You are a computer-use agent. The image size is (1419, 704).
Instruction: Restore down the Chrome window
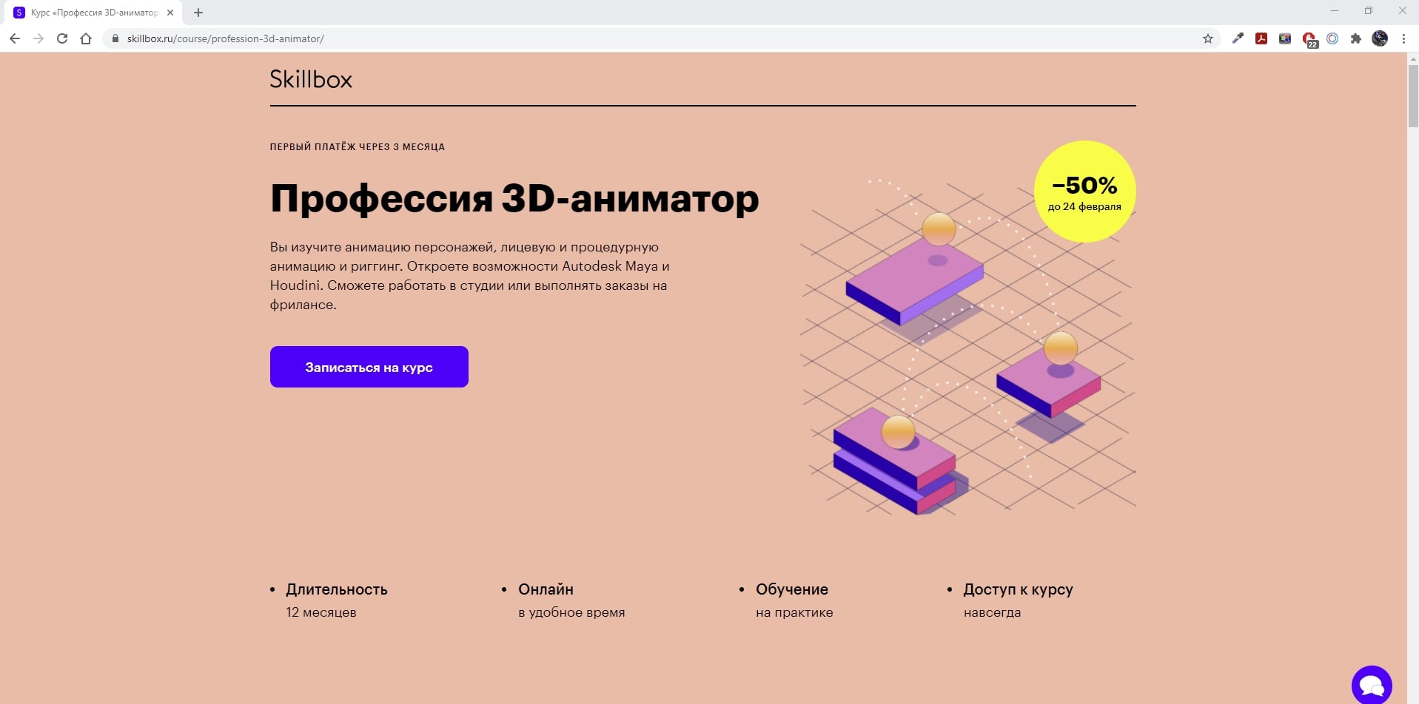pyautogui.click(x=1369, y=11)
